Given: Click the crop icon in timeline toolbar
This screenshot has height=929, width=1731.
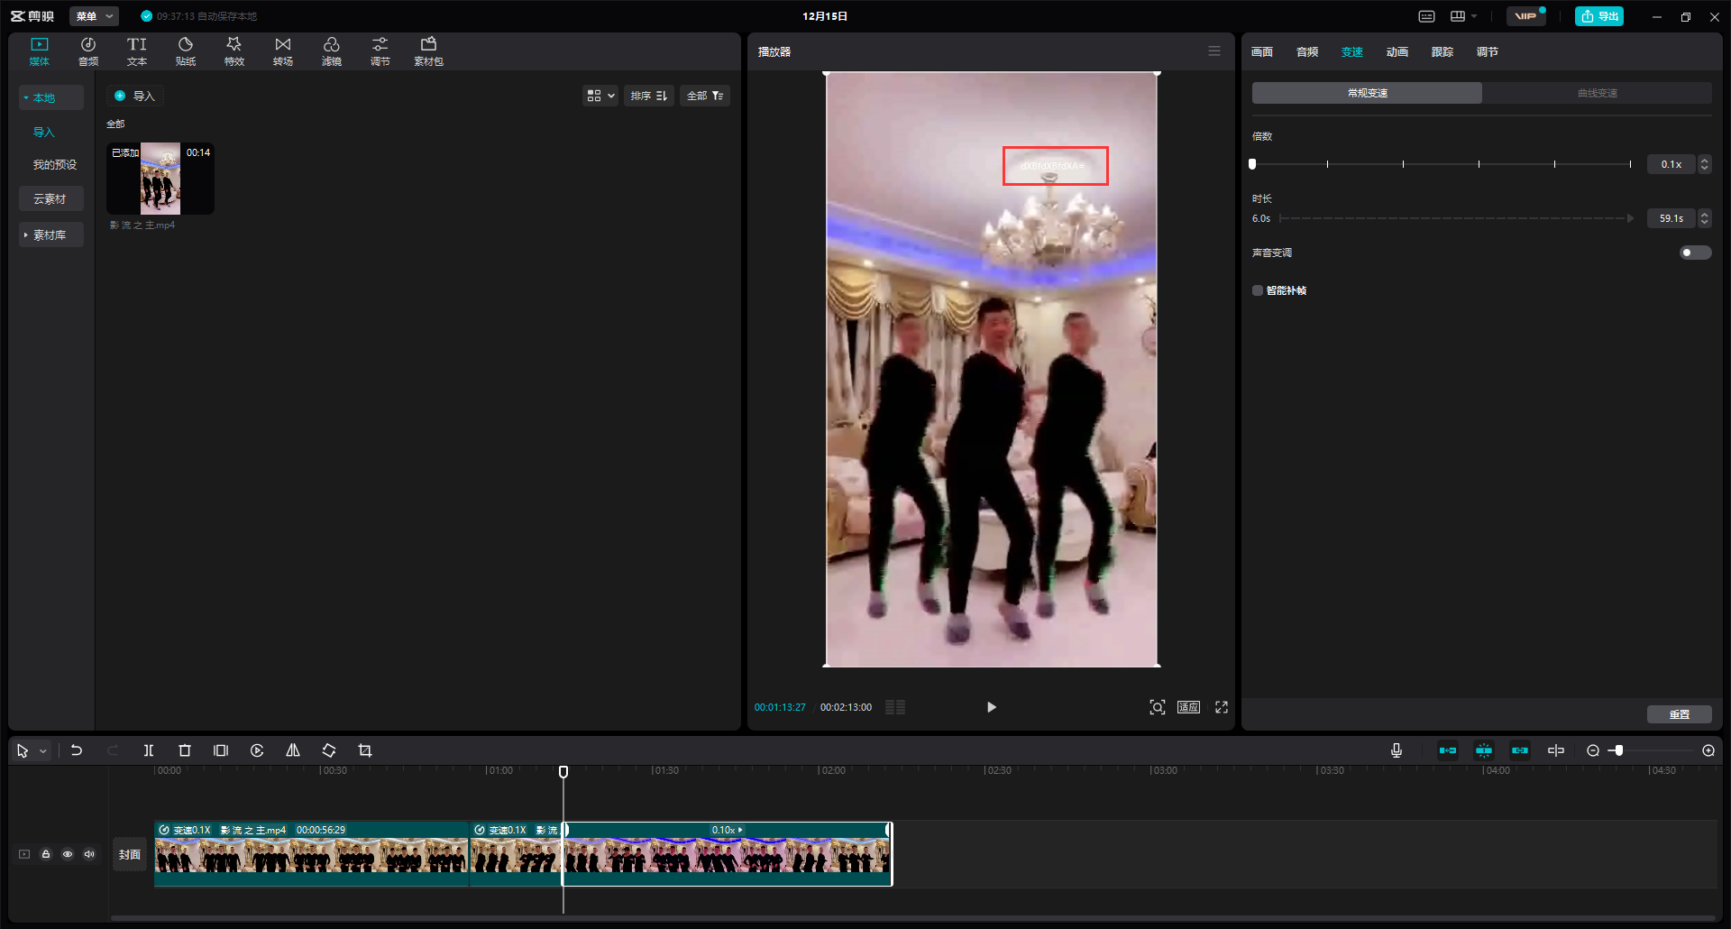Looking at the screenshot, I should click(x=365, y=750).
